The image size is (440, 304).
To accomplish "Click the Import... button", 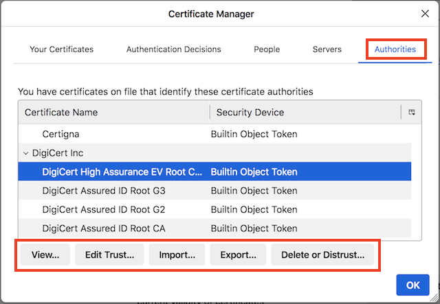I will [x=177, y=255].
